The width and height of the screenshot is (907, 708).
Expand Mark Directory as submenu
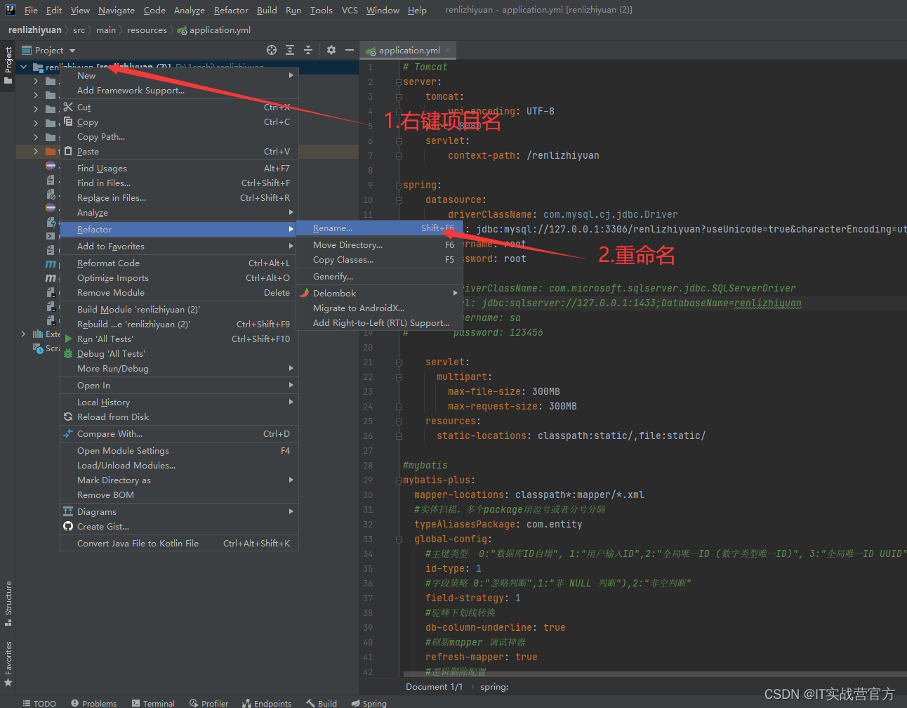(x=180, y=480)
